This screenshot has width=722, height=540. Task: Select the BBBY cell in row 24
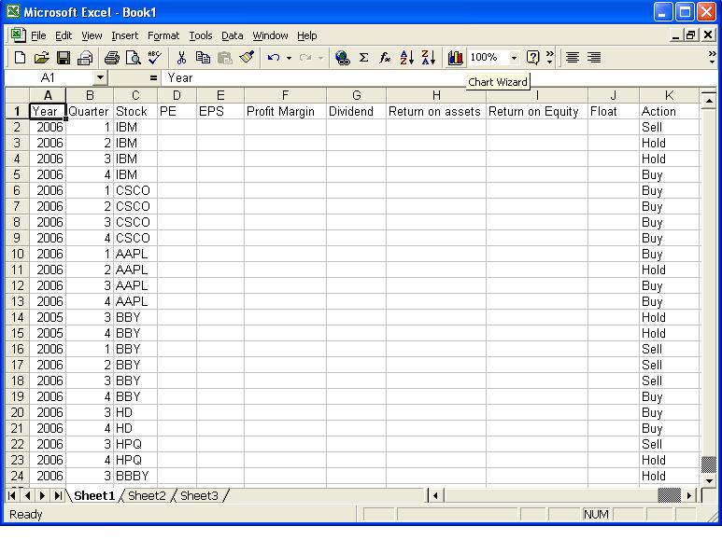tap(135, 476)
